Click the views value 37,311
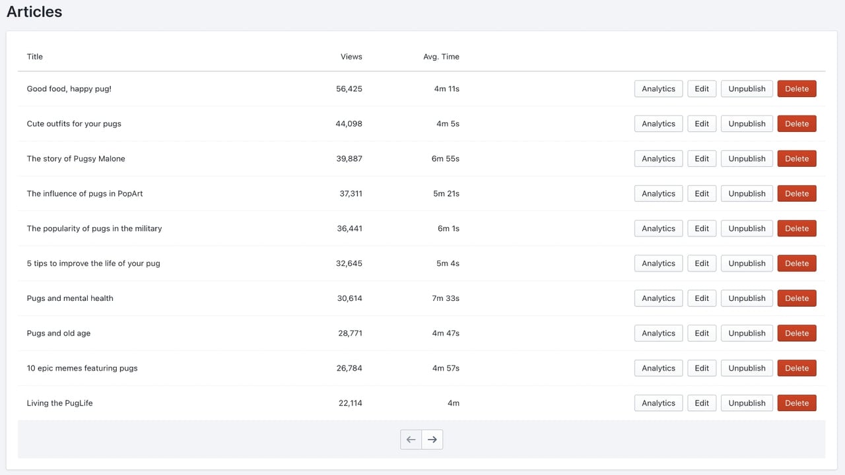Screen dimensions: 845x475 351,194
